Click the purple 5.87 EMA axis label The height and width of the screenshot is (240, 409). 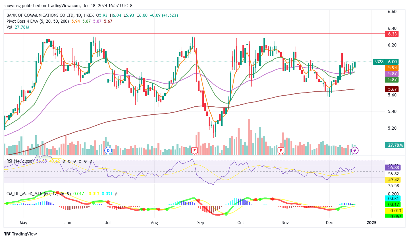pos(392,74)
